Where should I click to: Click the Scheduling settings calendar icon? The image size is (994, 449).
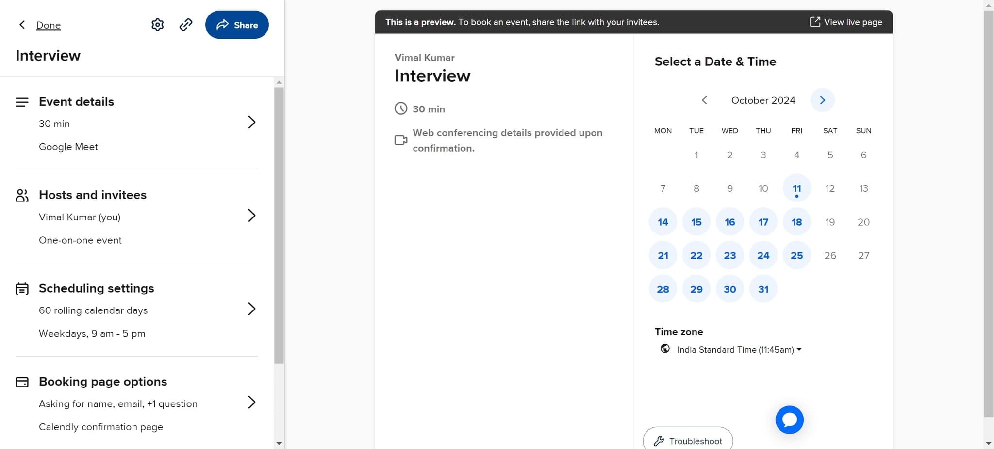coord(22,289)
